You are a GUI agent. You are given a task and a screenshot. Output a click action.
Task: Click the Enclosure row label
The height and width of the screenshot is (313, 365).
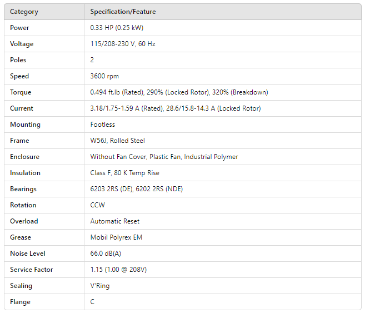pyautogui.click(x=24, y=157)
